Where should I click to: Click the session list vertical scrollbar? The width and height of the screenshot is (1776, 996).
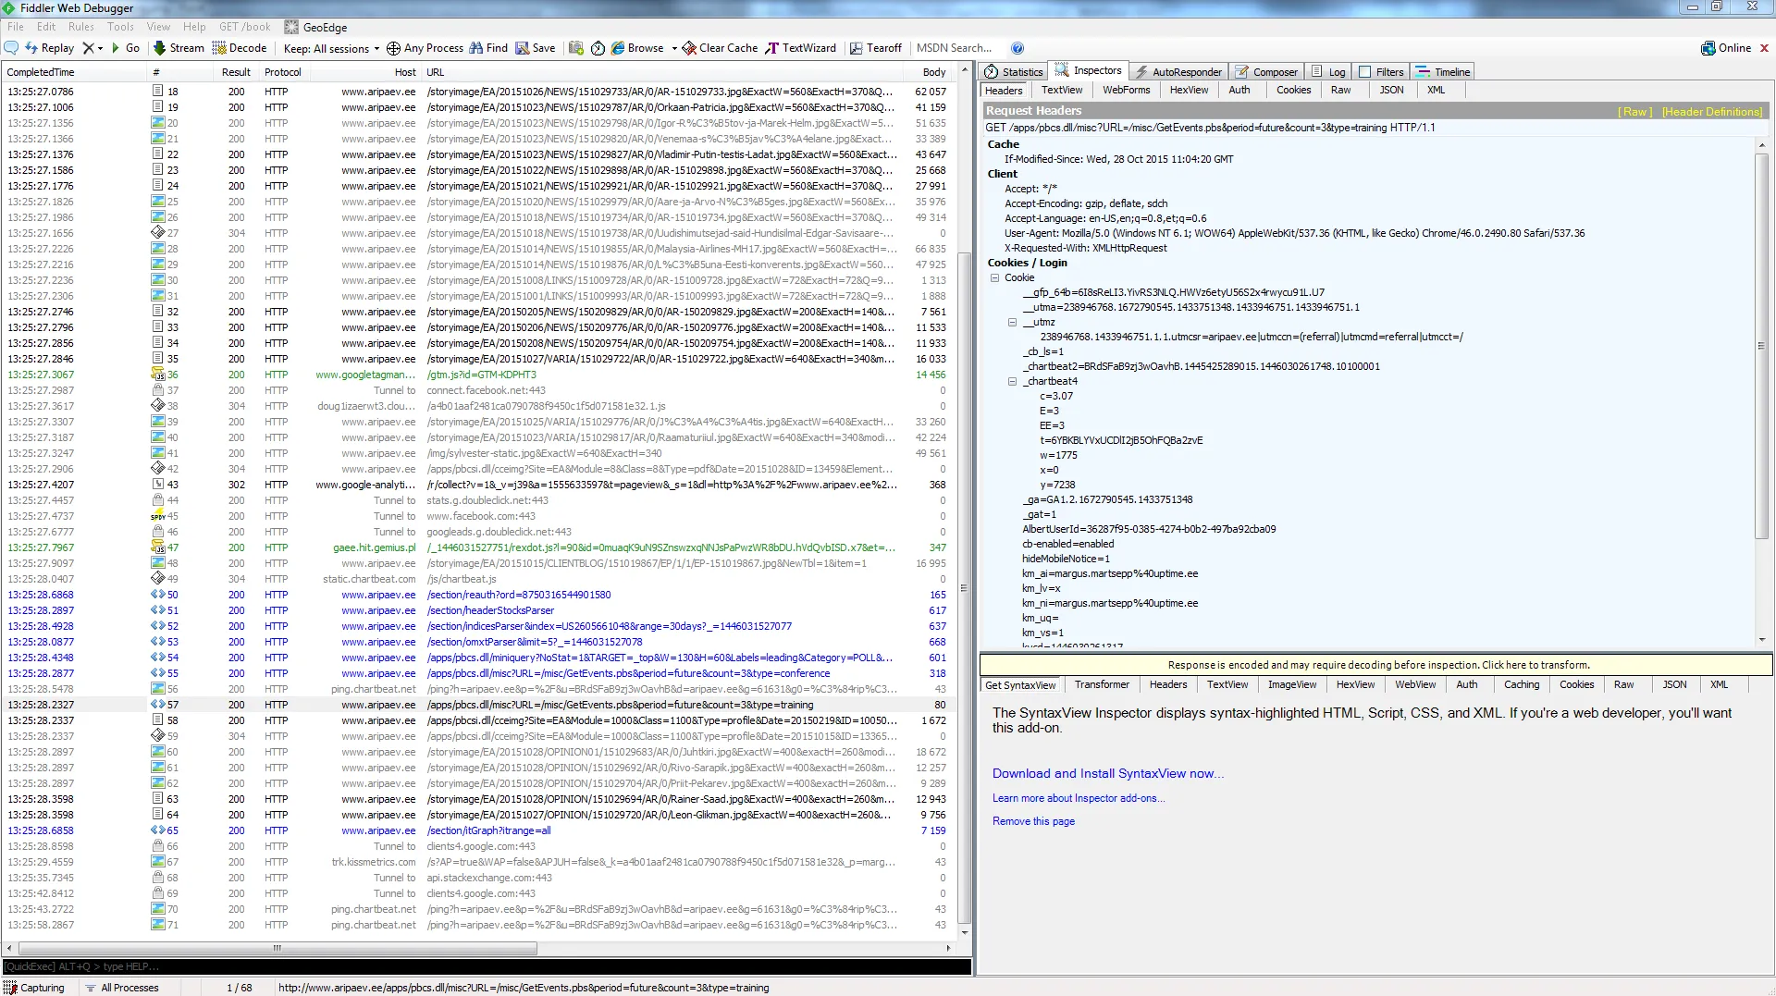964,588
